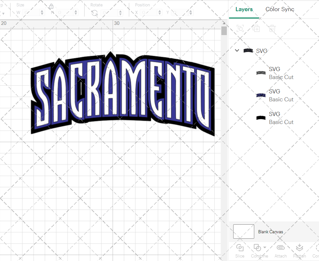
Task: Select the Sacramento logo on the canvas
Action: click(123, 93)
